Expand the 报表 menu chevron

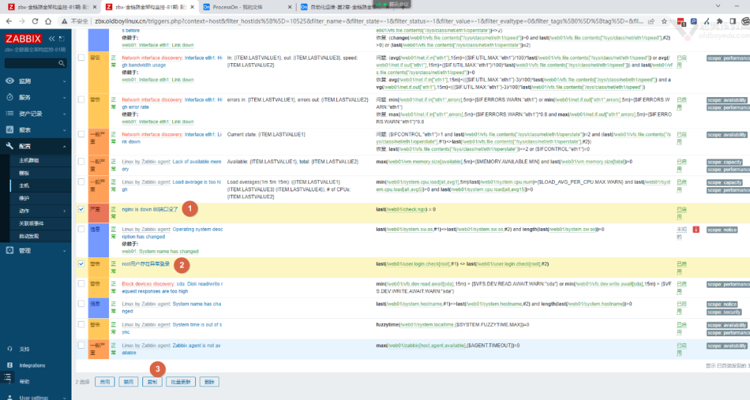click(65, 130)
